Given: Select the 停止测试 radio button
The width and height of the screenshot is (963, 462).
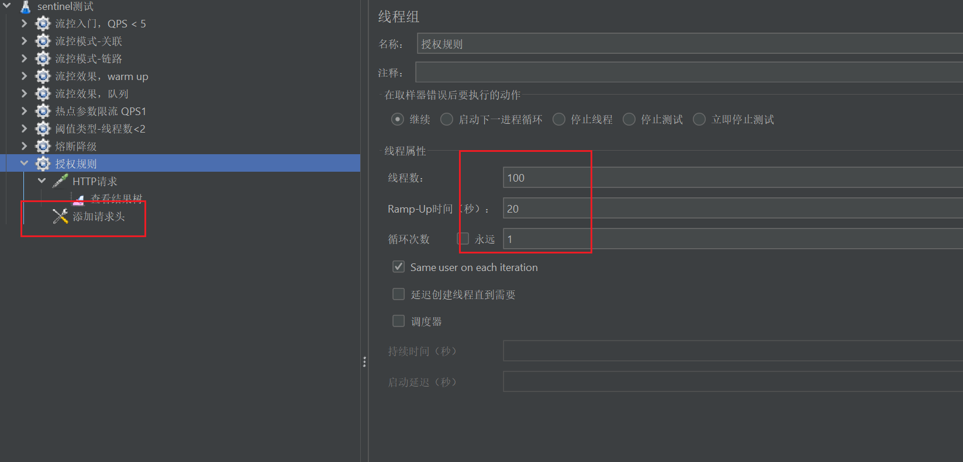Looking at the screenshot, I should pos(629,119).
